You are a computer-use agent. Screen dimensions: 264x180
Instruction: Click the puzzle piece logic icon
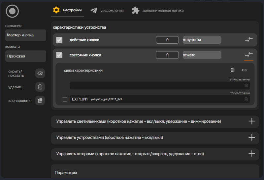point(136,10)
